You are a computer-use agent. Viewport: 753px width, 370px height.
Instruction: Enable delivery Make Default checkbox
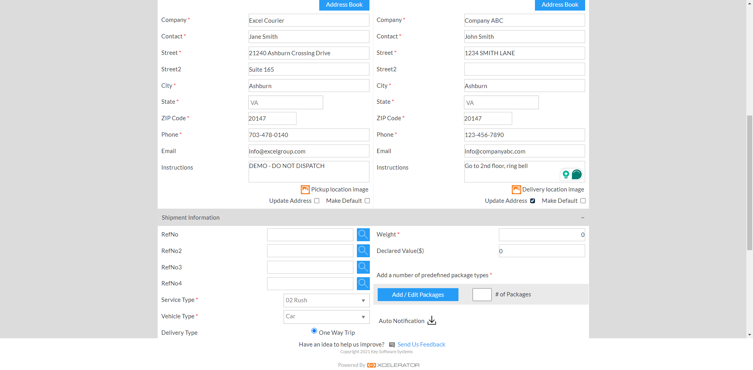[583, 201]
